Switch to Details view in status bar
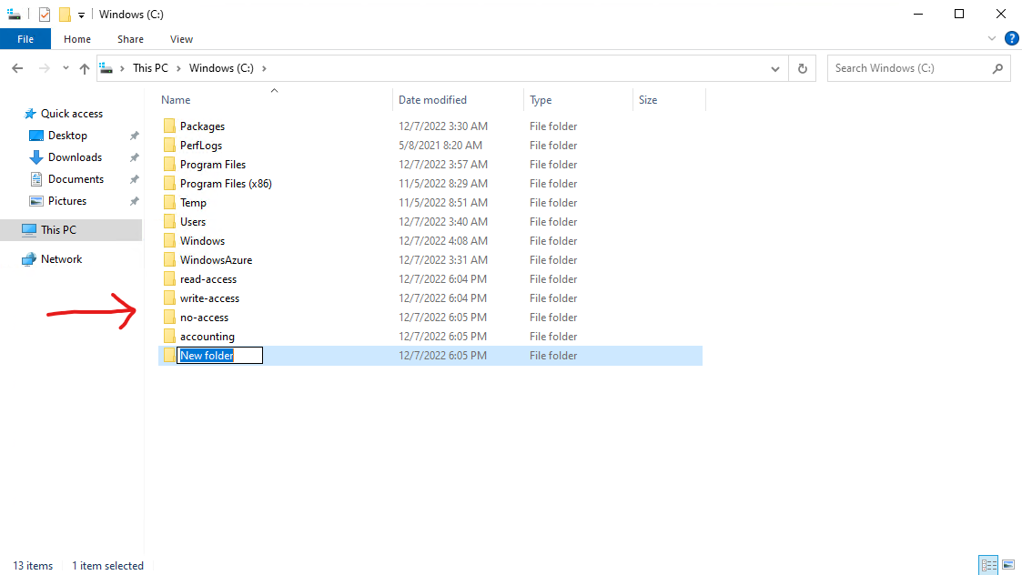Screen dimensions: 1022x575 click(x=988, y=565)
